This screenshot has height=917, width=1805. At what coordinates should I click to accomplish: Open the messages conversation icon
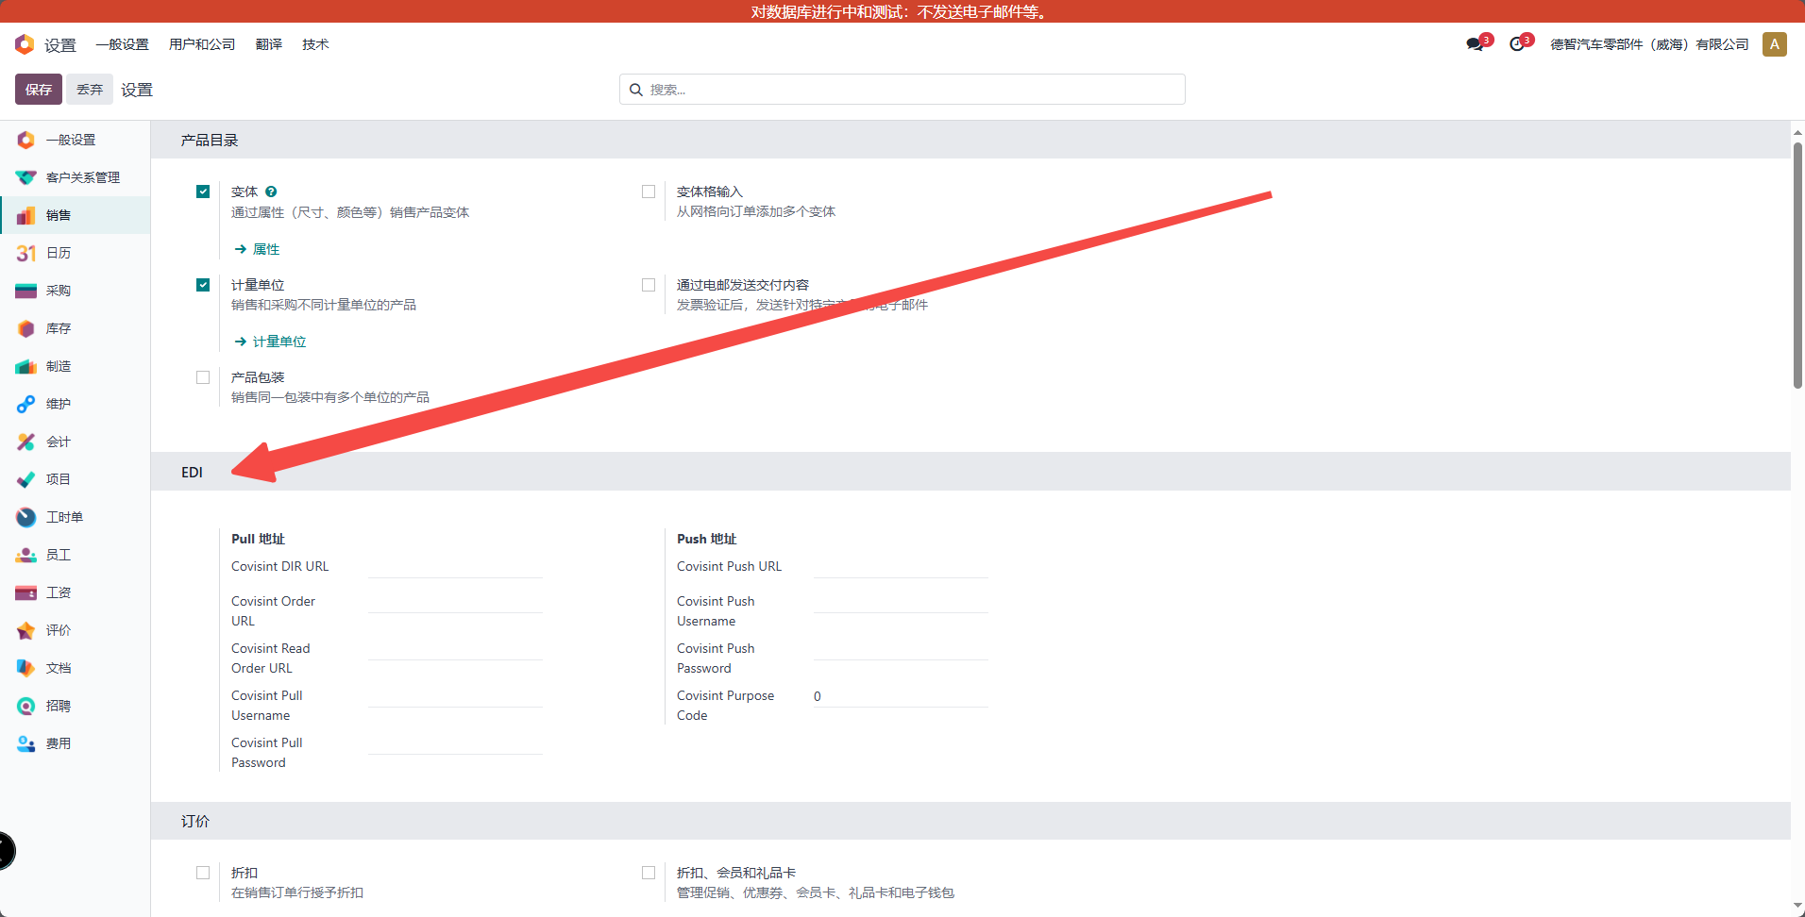1475,44
